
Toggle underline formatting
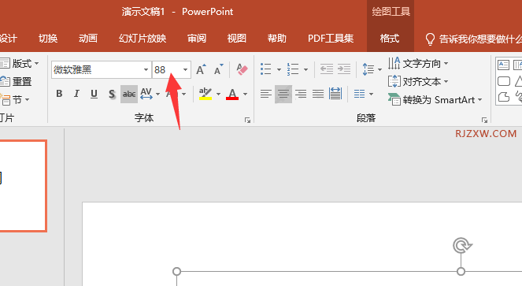pos(94,94)
